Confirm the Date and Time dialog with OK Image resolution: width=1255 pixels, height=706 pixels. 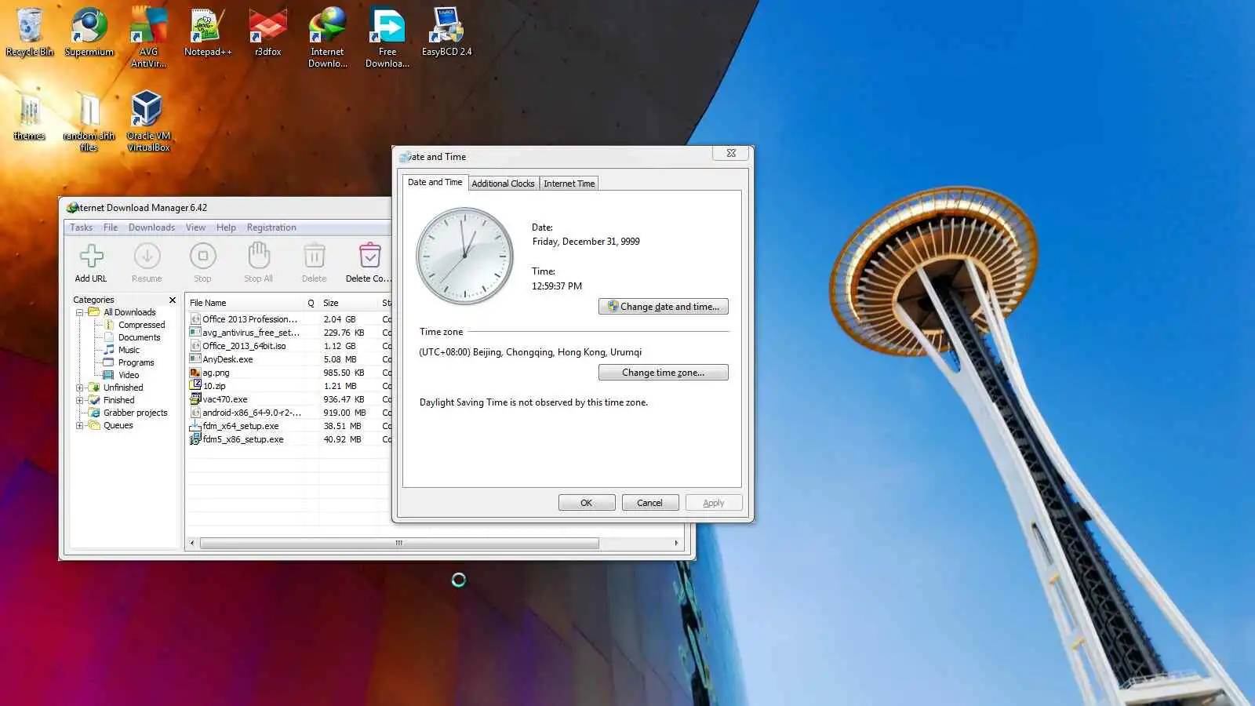pyautogui.click(x=587, y=503)
